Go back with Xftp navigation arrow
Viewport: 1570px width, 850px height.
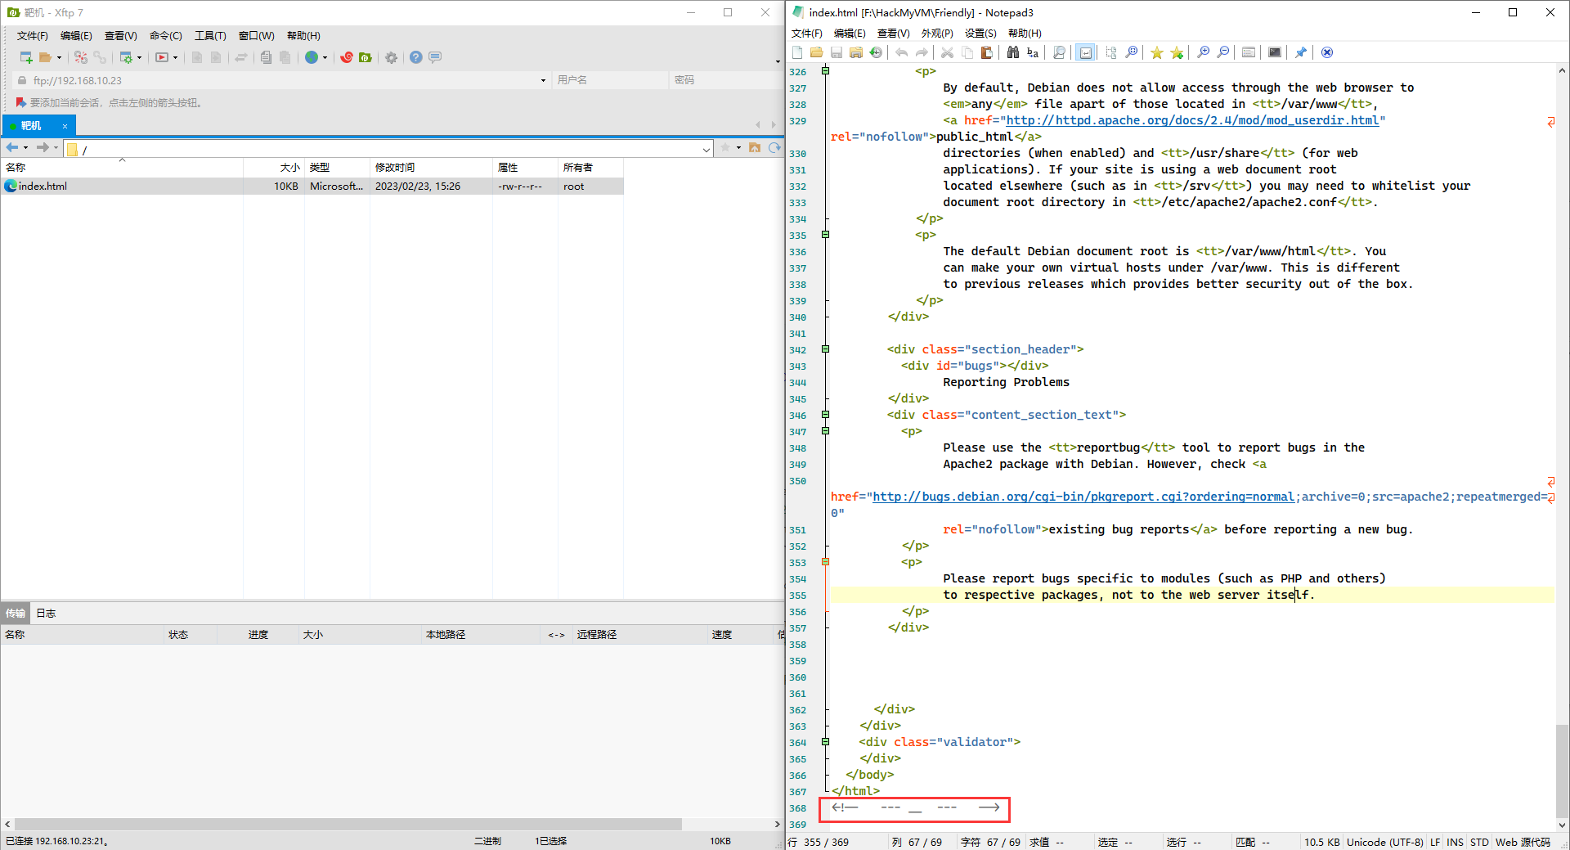click(x=12, y=148)
